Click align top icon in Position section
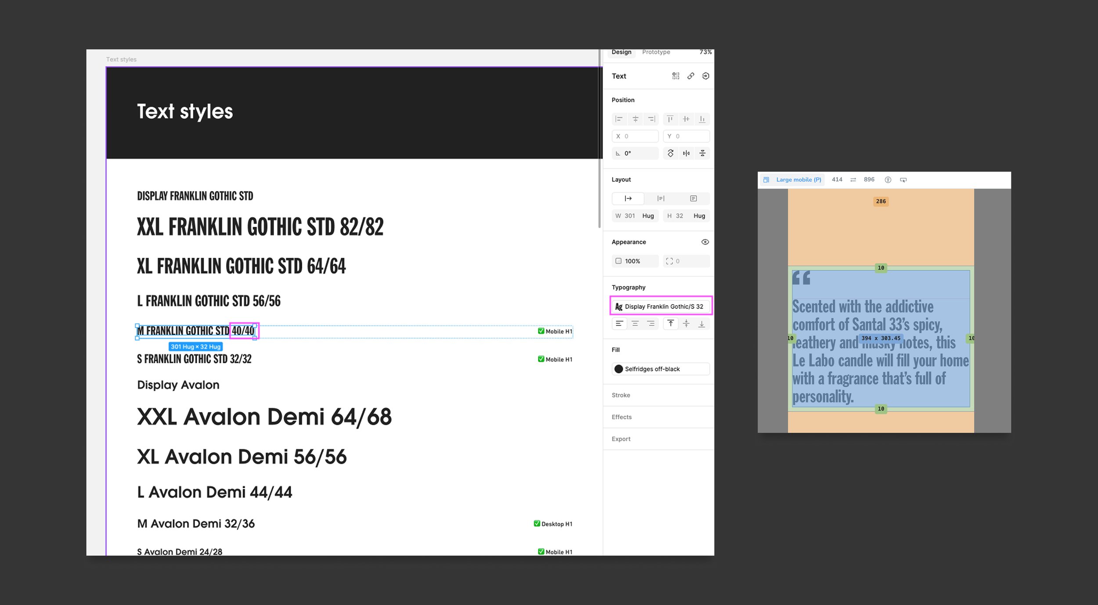This screenshot has width=1098, height=605. coord(670,119)
